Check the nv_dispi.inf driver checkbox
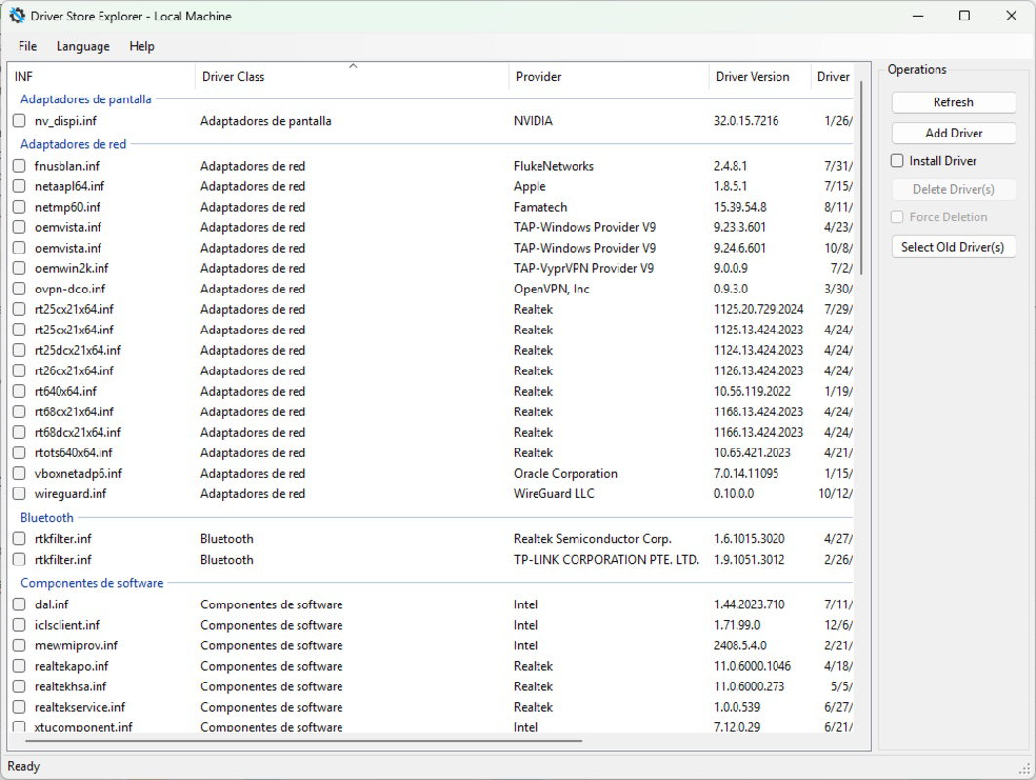 19,121
